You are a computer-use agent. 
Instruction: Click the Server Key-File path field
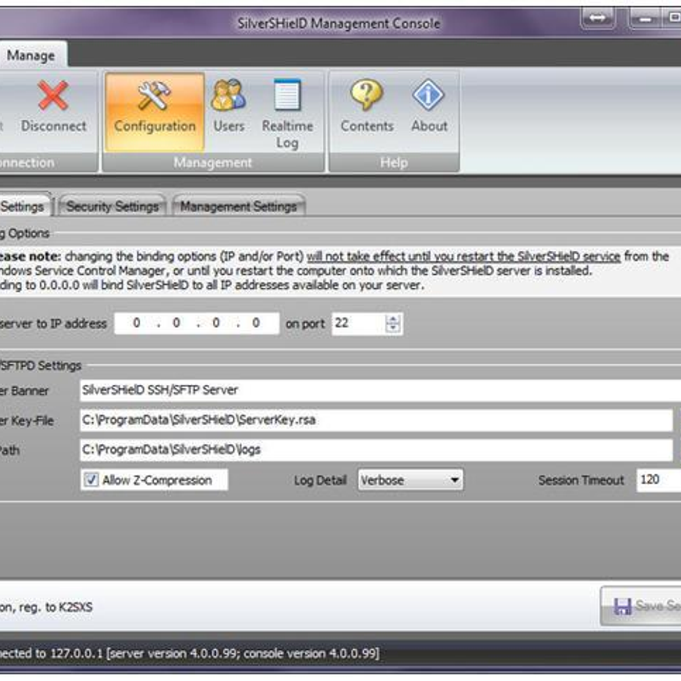[376, 420]
